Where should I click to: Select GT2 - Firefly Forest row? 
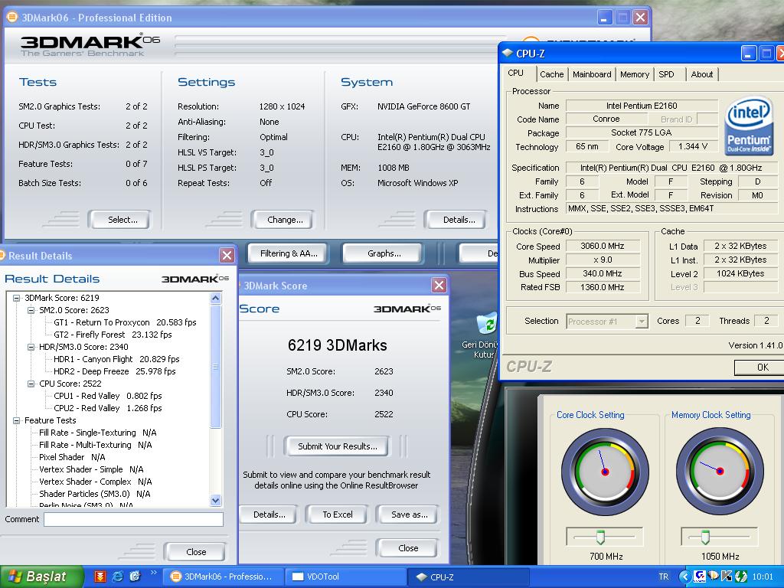coord(113,335)
